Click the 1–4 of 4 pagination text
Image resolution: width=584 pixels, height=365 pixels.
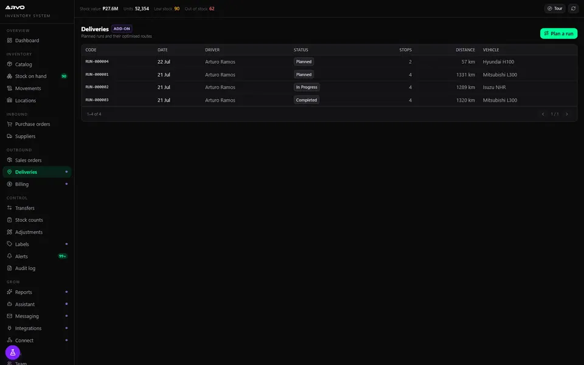coord(94,114)
